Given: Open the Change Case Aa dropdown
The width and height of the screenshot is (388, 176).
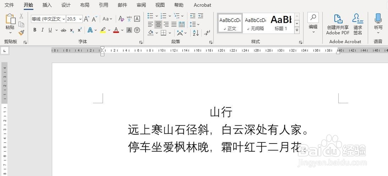Looking at the screenshot, I should [107, 19].
